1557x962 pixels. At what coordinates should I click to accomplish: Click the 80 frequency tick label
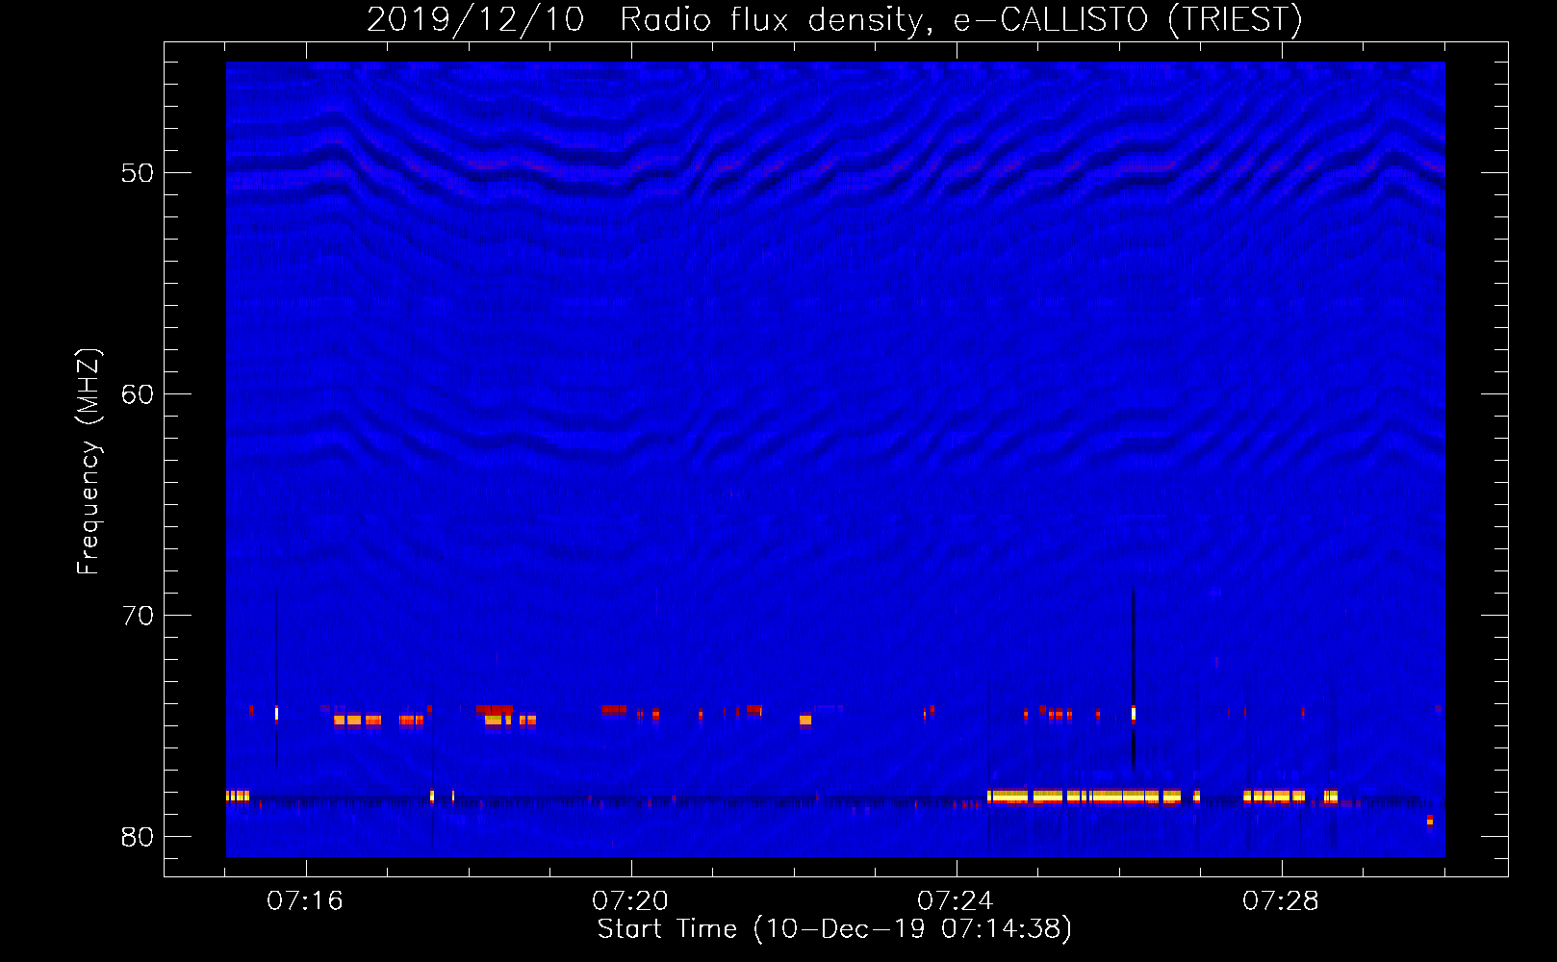[x=138, y=837]
